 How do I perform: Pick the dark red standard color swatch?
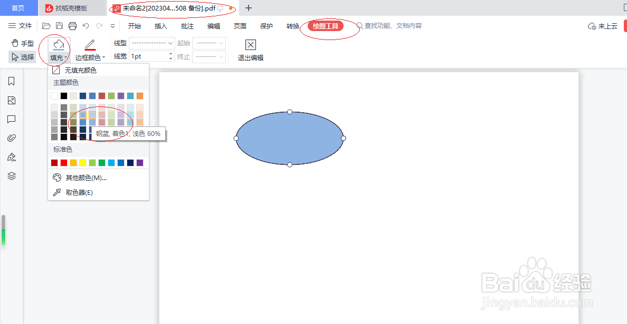pos(54,163)
